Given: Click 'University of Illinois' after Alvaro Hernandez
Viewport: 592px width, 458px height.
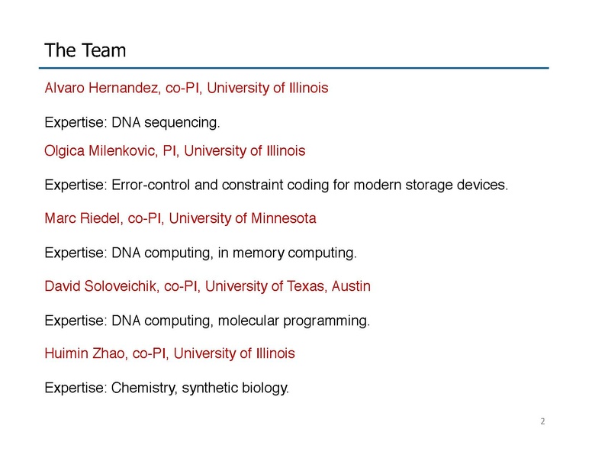Looking at the screenshot, I should pyautogui.click(x=267, y=88).
